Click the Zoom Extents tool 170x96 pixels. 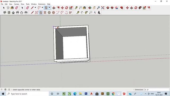pyautogui.click(x=103, y=8)
